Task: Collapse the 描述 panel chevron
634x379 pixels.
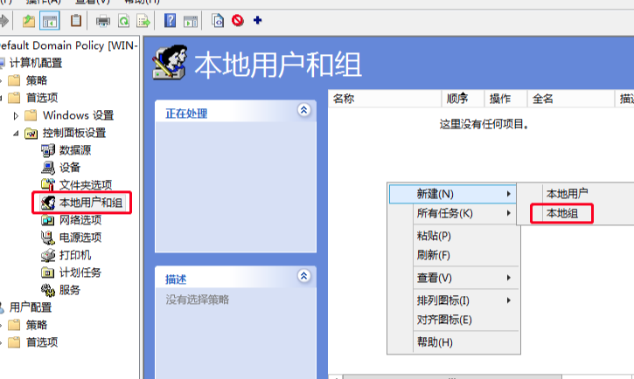Action: click(303, 277)
